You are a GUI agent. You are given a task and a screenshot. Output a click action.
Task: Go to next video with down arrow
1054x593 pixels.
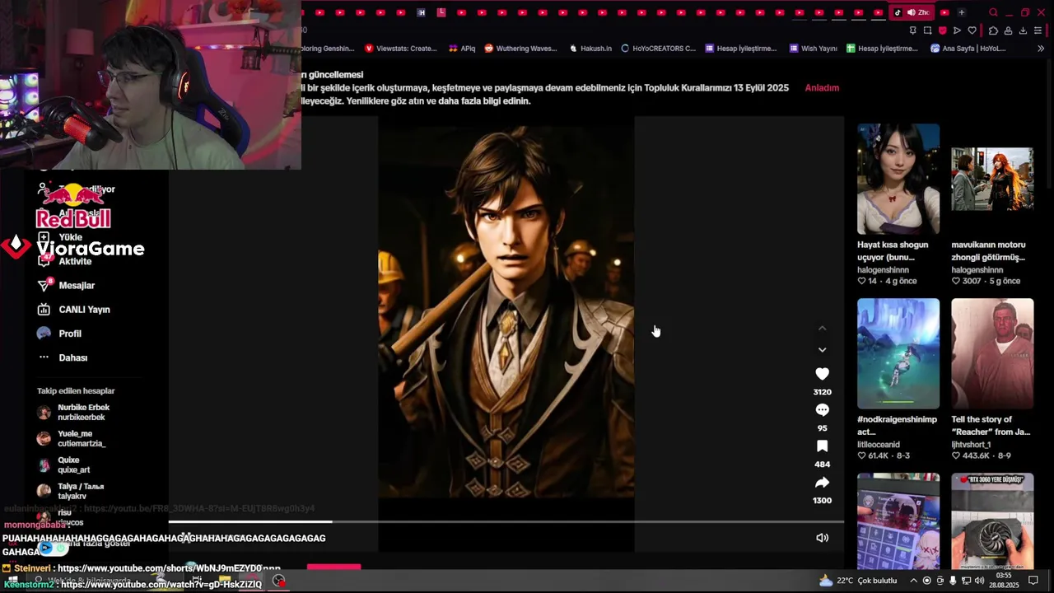point(822,350)
